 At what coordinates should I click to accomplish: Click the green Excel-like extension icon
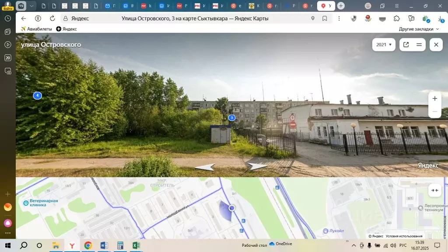426,19
